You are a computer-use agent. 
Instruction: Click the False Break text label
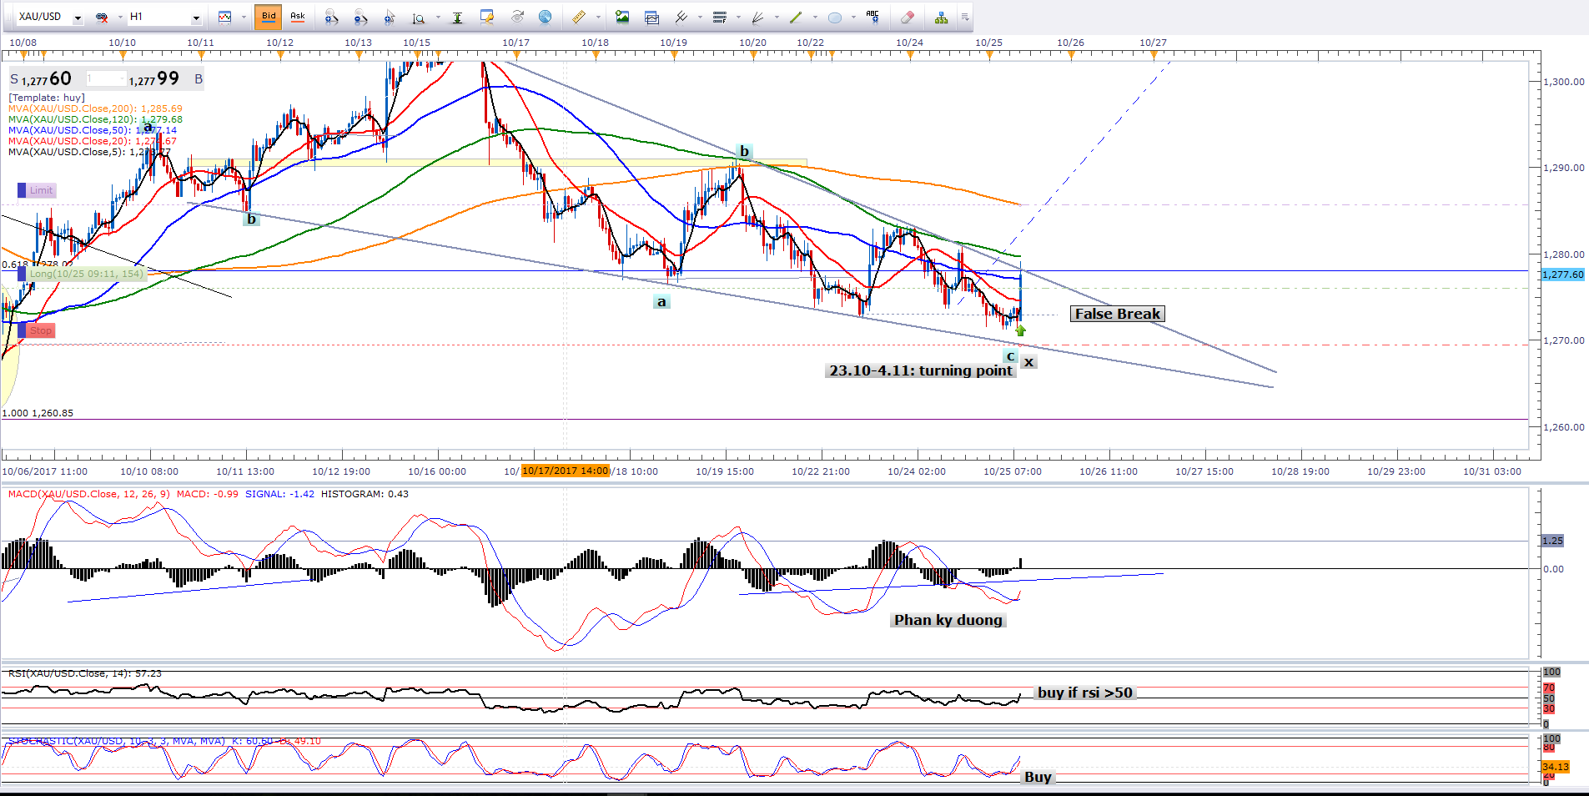(1117, 314)
